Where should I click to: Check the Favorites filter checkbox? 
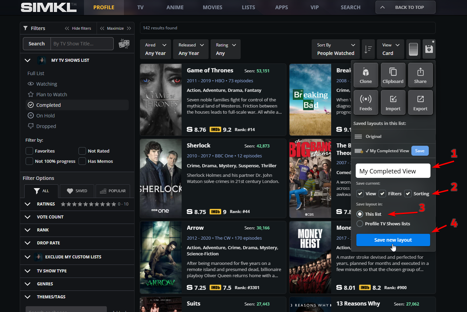[30, 151]
